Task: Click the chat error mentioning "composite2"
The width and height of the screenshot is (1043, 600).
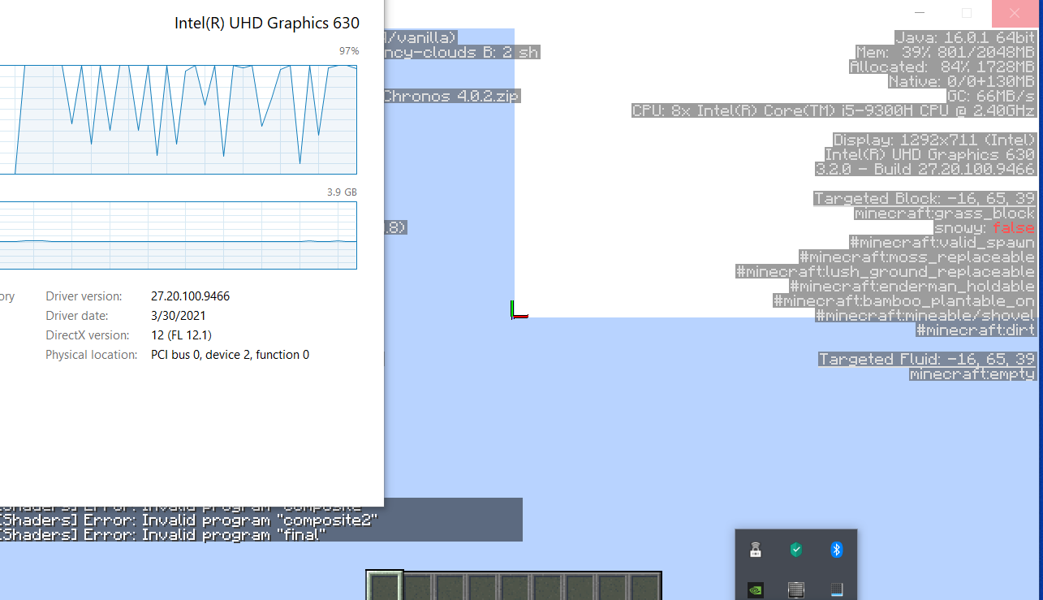Action: pyautogui.click(x=189, y=520)
